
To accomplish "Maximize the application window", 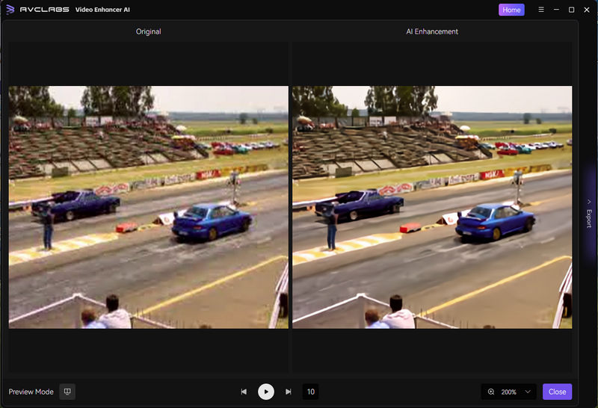I will (571, 10).
